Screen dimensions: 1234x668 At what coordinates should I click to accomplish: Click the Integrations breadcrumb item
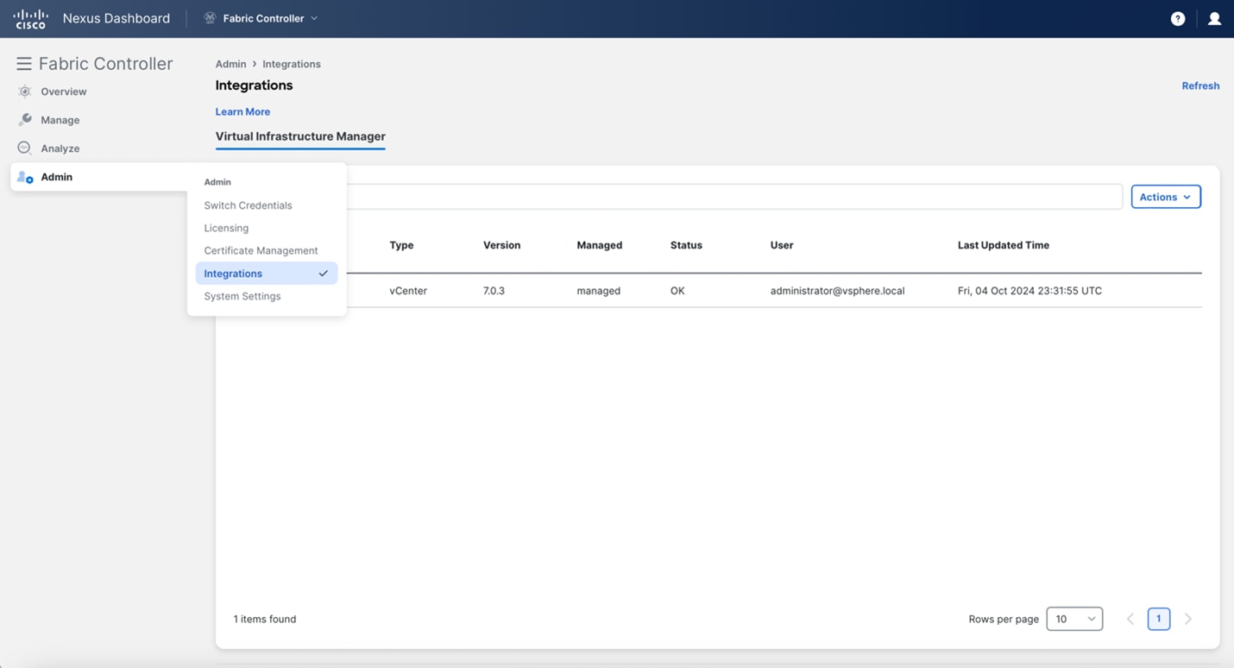tap(292, 64)
